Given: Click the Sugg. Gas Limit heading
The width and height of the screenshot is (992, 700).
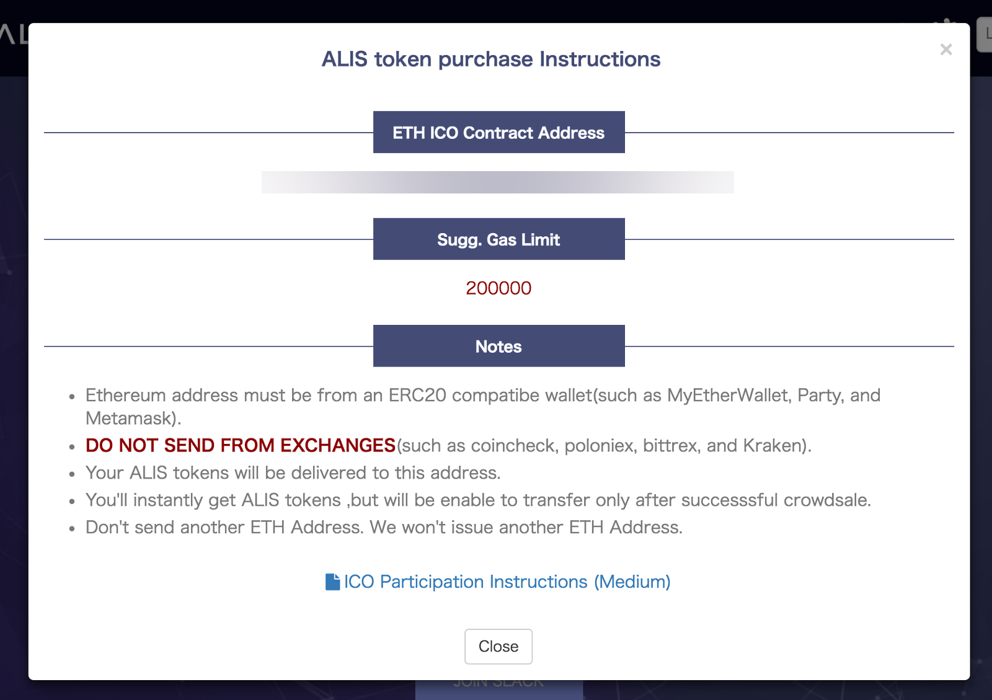Looking at the screenshot, I should tap(498, 239).
